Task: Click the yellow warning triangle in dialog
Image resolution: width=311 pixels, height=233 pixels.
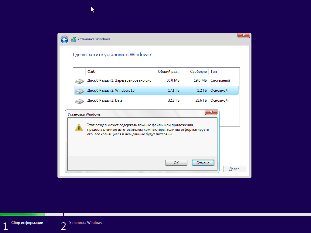Action: coord(79,127)
